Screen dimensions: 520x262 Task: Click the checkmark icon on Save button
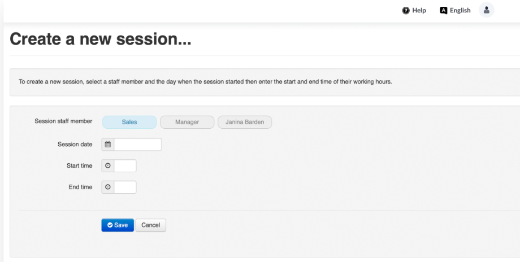[x=110, y=225]
